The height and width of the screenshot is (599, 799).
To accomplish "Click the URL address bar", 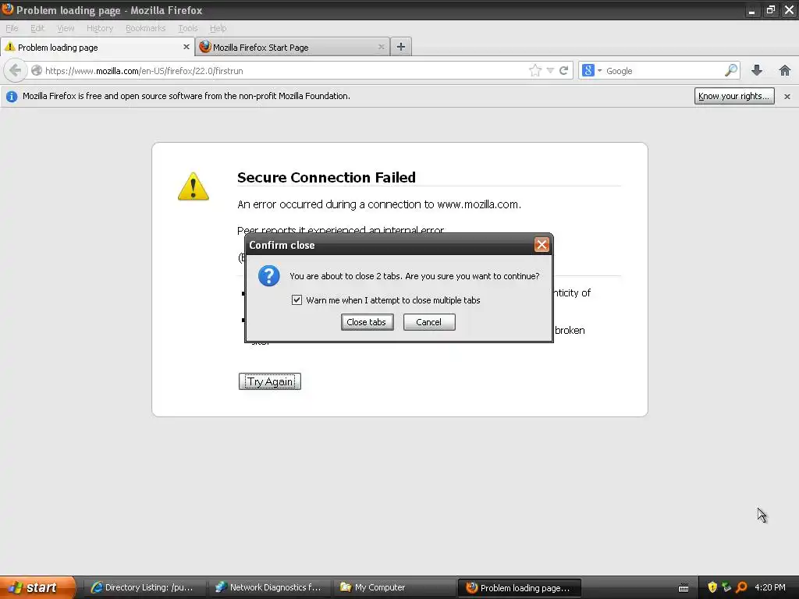I will click(286, 71).
